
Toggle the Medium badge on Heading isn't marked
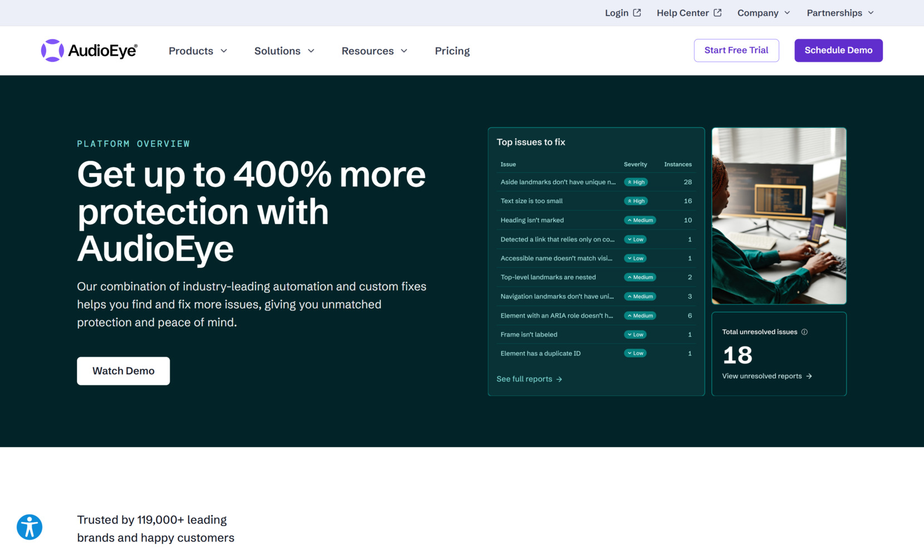(x=640, y=220)
